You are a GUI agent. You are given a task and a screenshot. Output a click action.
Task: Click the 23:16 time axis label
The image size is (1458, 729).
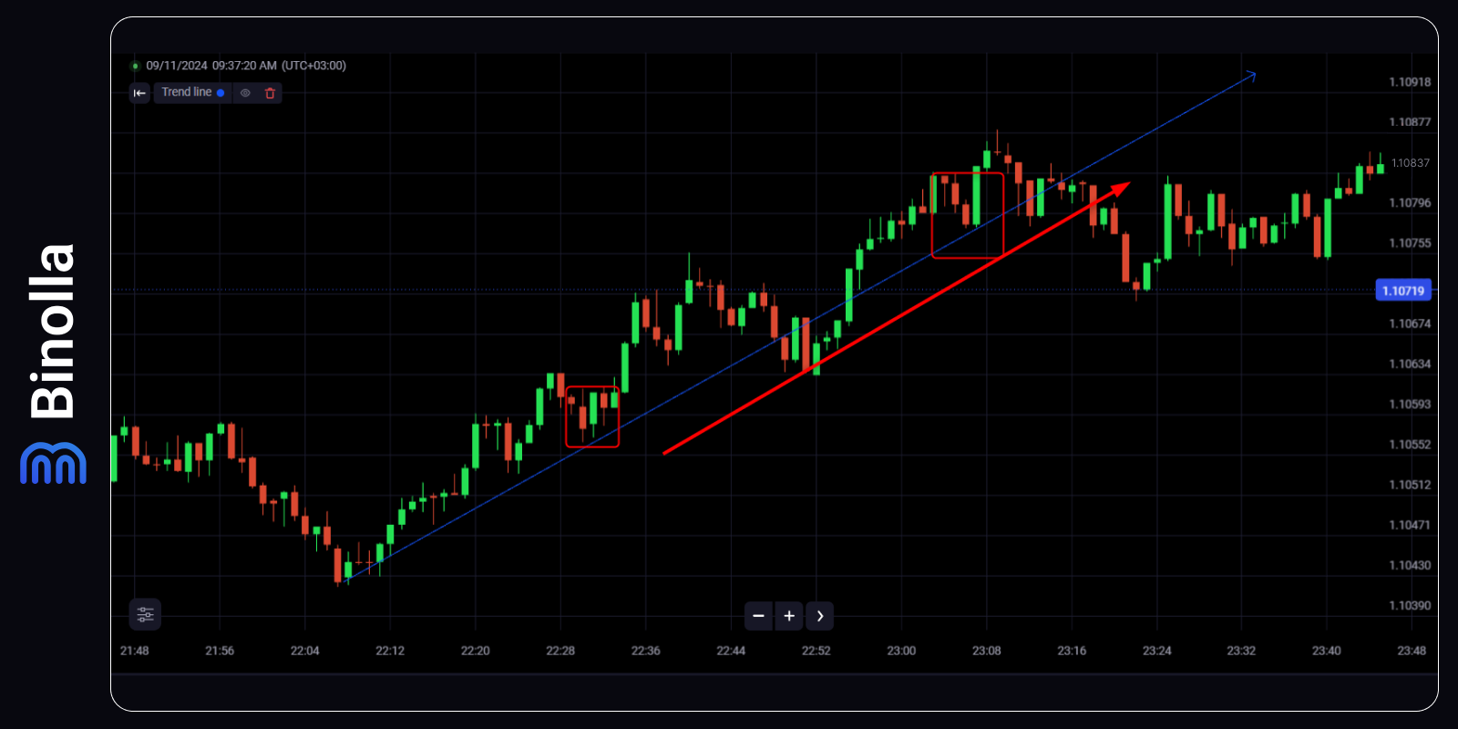click(1072, 651)
